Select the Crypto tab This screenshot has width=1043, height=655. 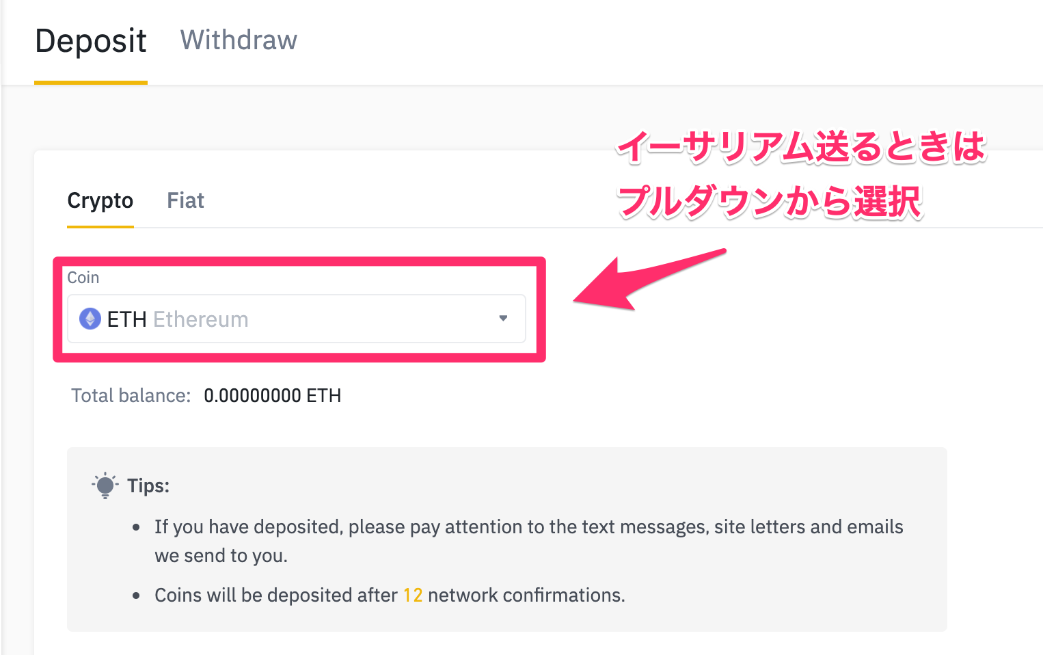pyautogui.click(x=100, y=200)
